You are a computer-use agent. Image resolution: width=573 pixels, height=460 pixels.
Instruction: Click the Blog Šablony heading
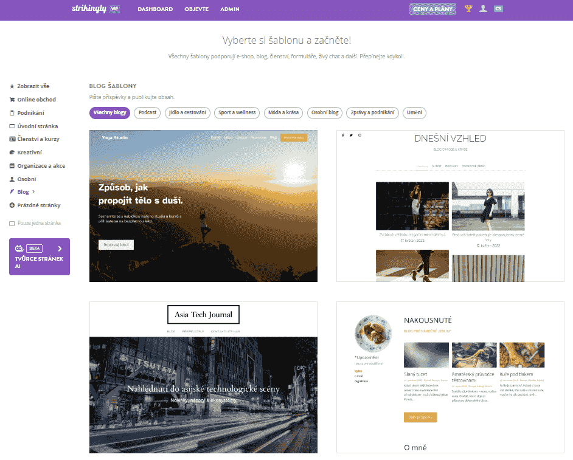tap(113, 86)
